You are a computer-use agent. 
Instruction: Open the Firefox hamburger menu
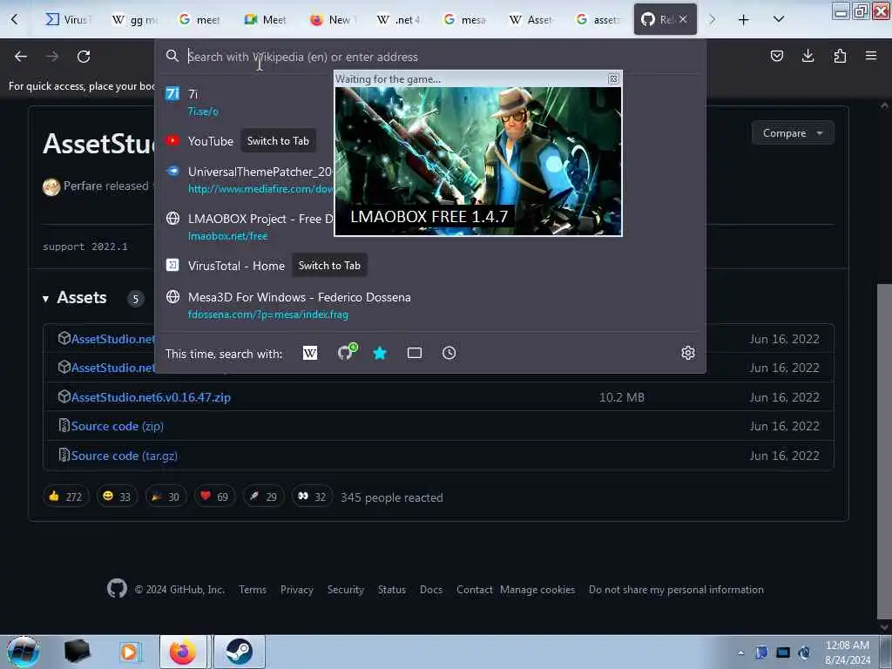click(x=871, y=56)
